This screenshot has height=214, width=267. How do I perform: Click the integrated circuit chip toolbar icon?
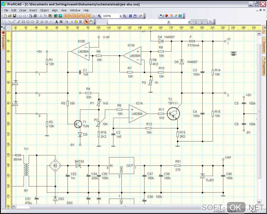pos(180,16)
